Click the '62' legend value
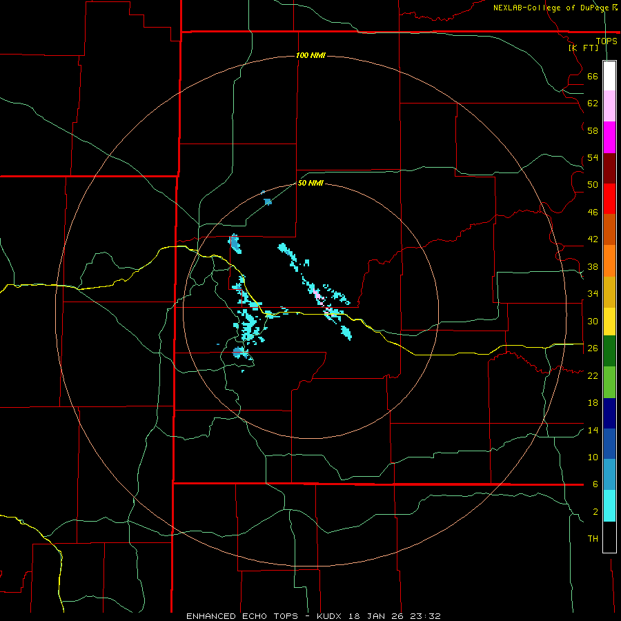The width and height of the screenshot is (621, 621). (593, 103)
